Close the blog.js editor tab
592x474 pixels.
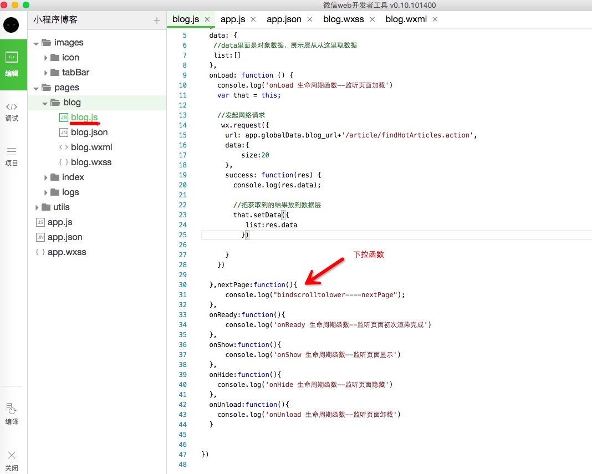point(207,19)
